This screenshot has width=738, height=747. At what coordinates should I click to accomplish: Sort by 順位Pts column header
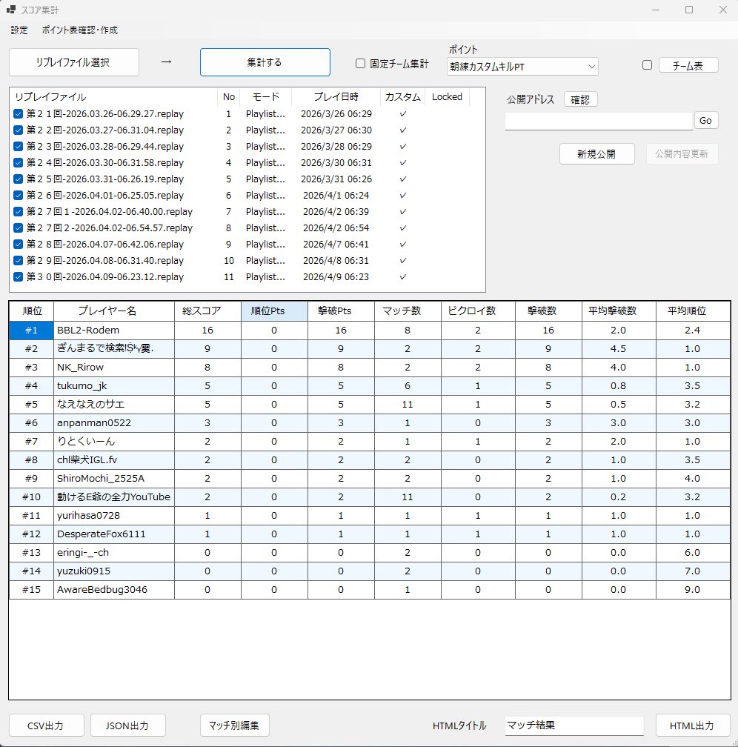pyautogui.click(x=274, y=311)
